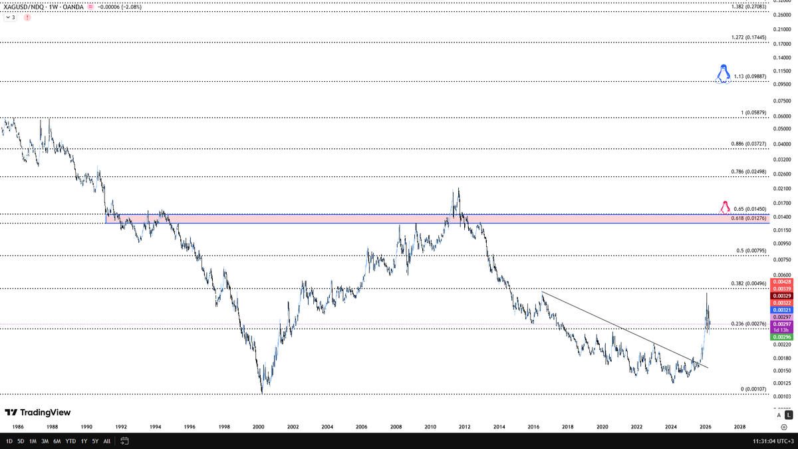Toggle log scale button L
The image size is (798, 449).
789,415
